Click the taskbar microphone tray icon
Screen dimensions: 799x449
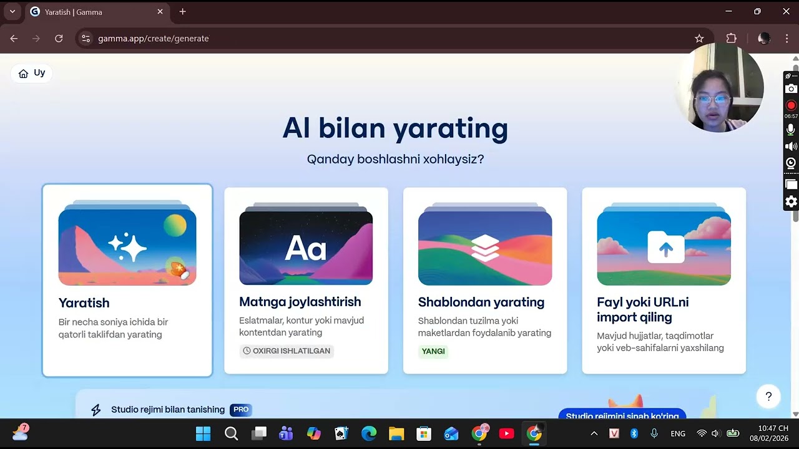click(654, 433)
